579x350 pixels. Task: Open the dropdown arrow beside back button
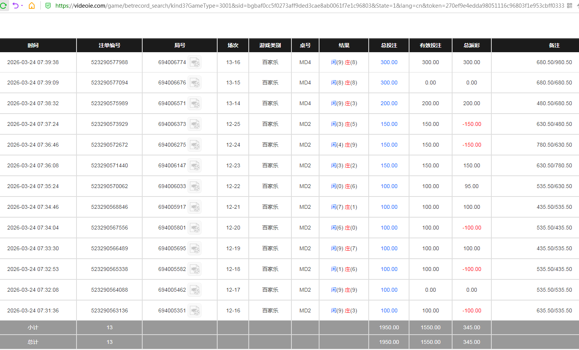click(x=22, y=6)
